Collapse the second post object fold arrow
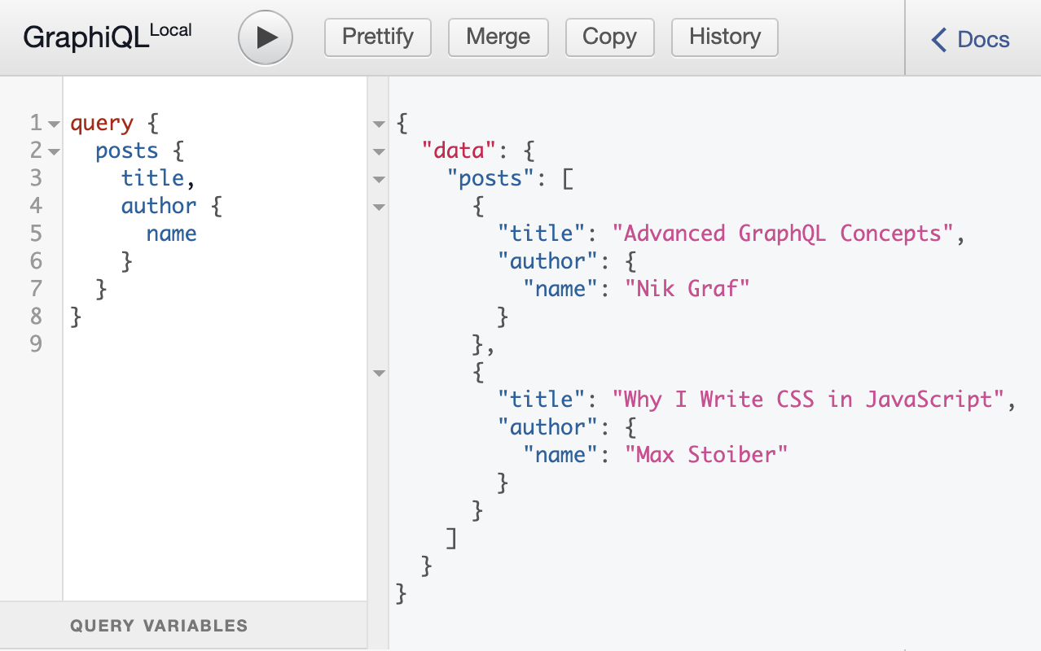 (x=378, y=373)
